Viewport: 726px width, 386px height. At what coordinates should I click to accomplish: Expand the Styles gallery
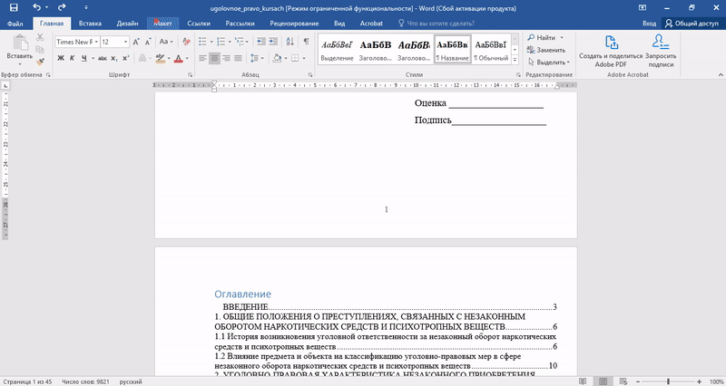click(x=515, y=60)
